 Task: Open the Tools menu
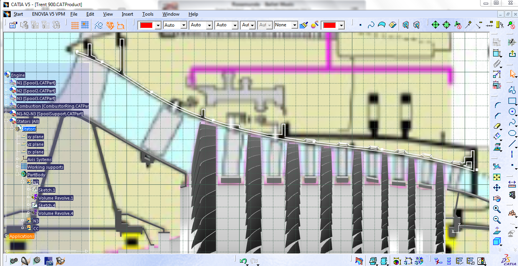148,14
